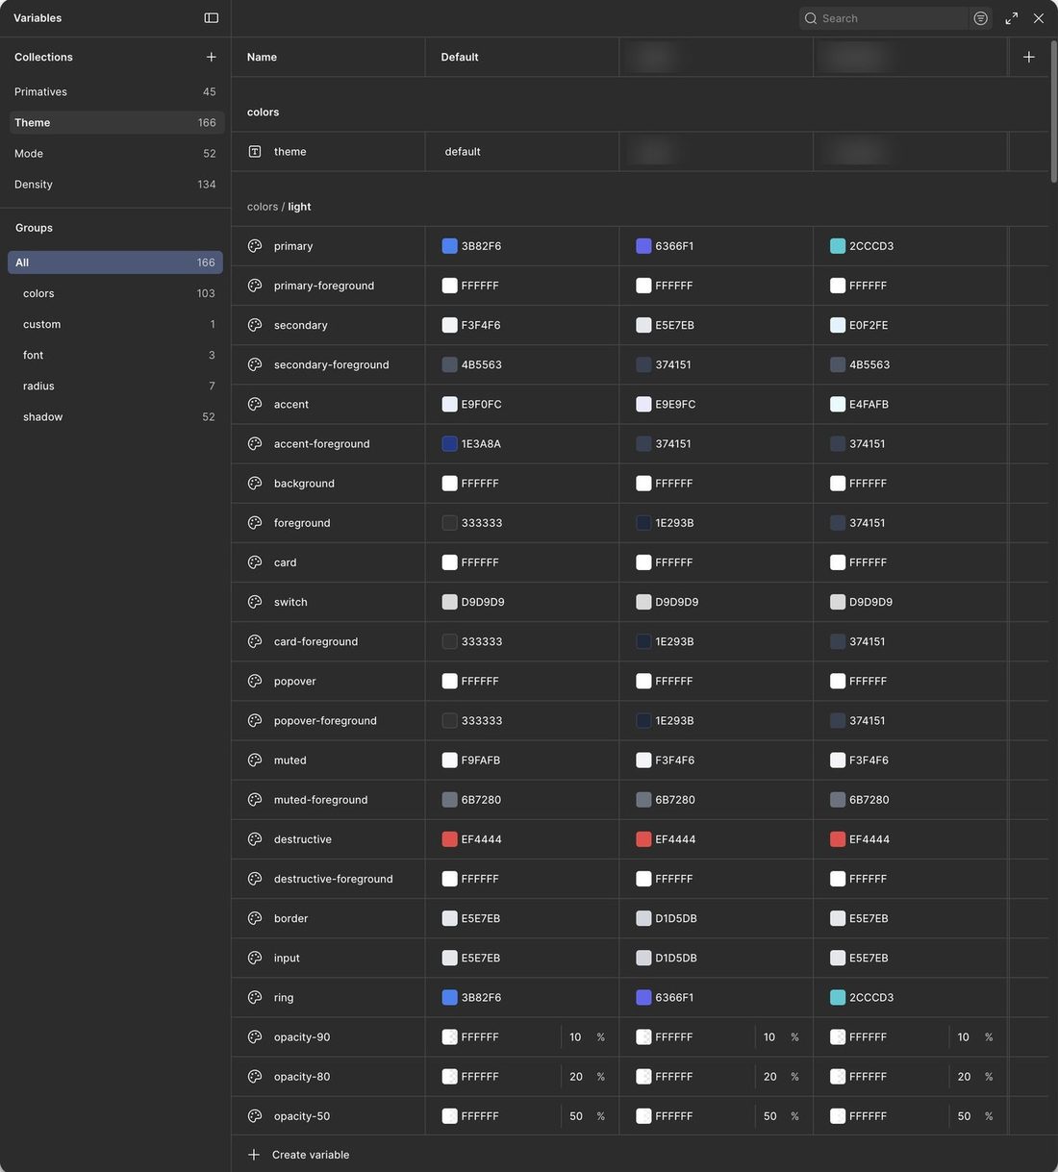Click the palette icon for opacity-80
Screen dimensions: 1058x1172
pyautogui.click(x=255, y=1077)
